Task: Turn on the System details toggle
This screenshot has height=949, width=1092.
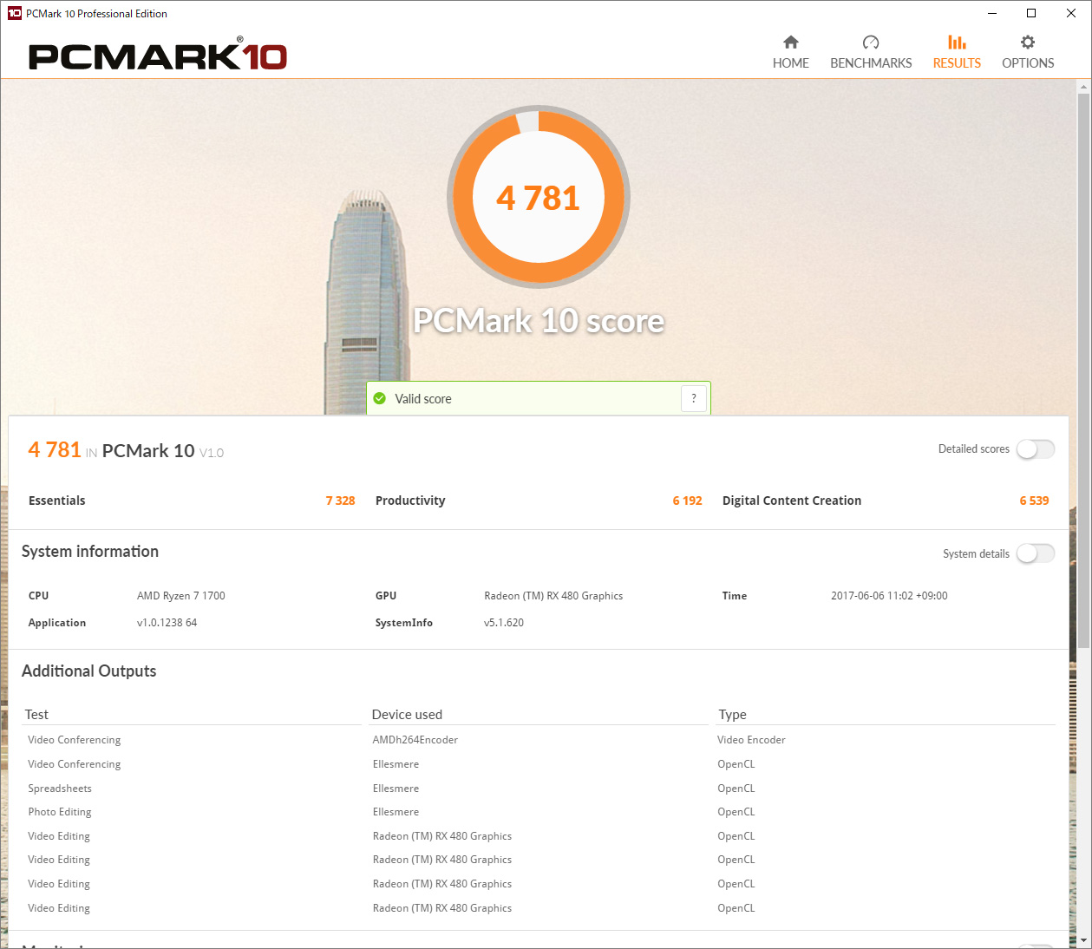Action: pyautogui.click(x=1036, y=553)
